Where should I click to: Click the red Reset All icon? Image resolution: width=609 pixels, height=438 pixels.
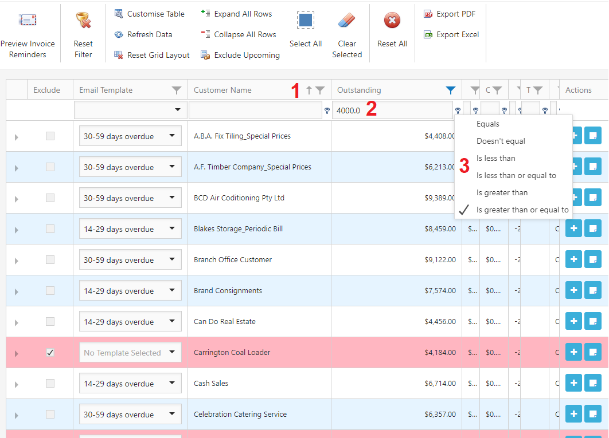(392, 20)
